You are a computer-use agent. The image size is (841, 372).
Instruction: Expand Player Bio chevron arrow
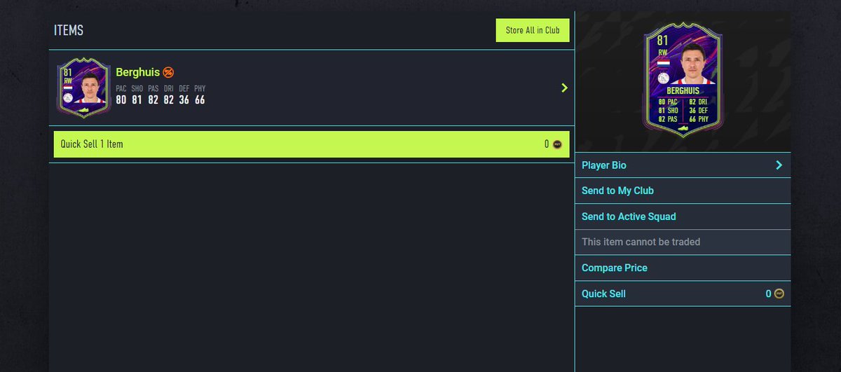[779, 165]
